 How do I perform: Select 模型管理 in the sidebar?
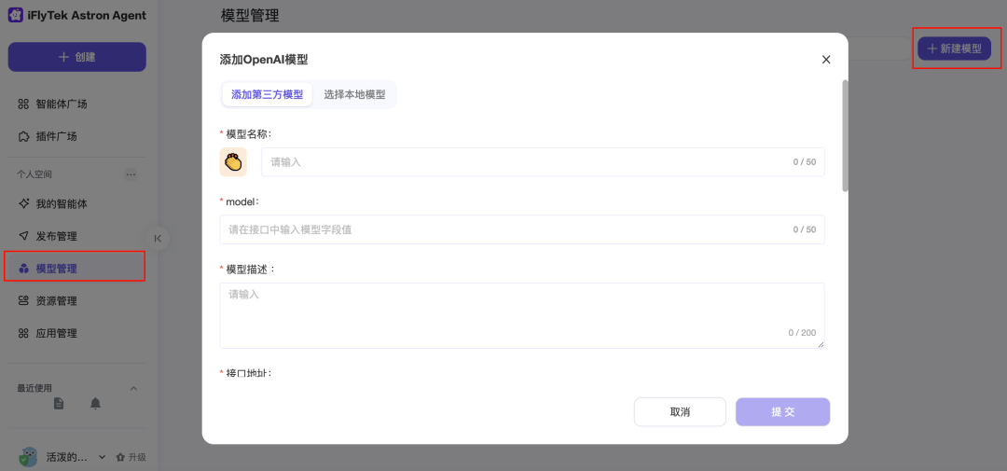[75, 267]
